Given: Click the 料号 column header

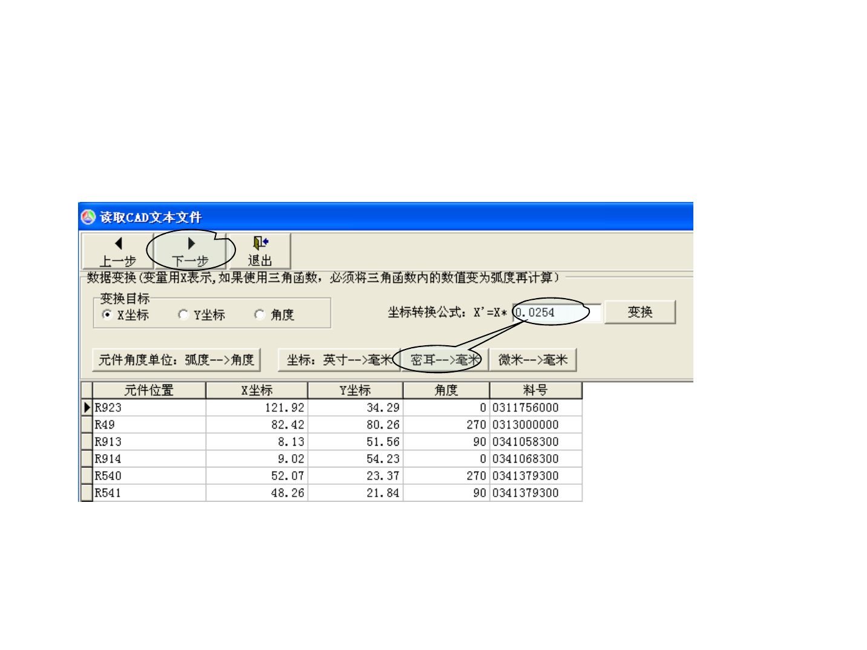Looking at the screenshot, I should click(x=535, y=391).
